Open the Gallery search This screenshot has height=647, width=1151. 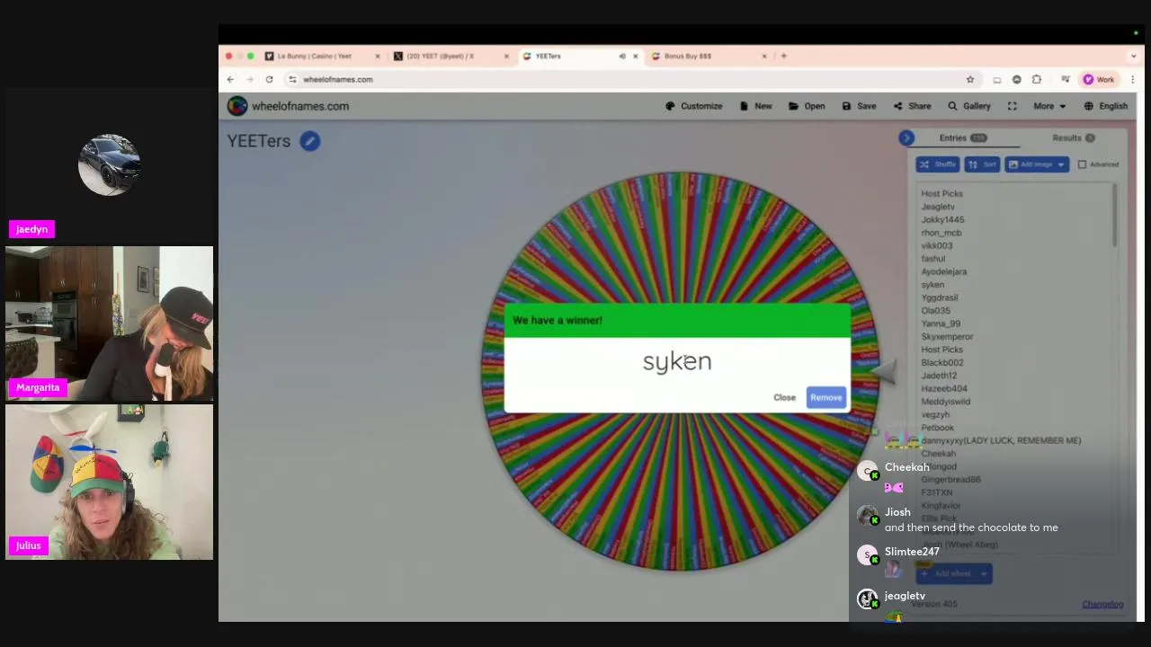click(x=968, y=106)
